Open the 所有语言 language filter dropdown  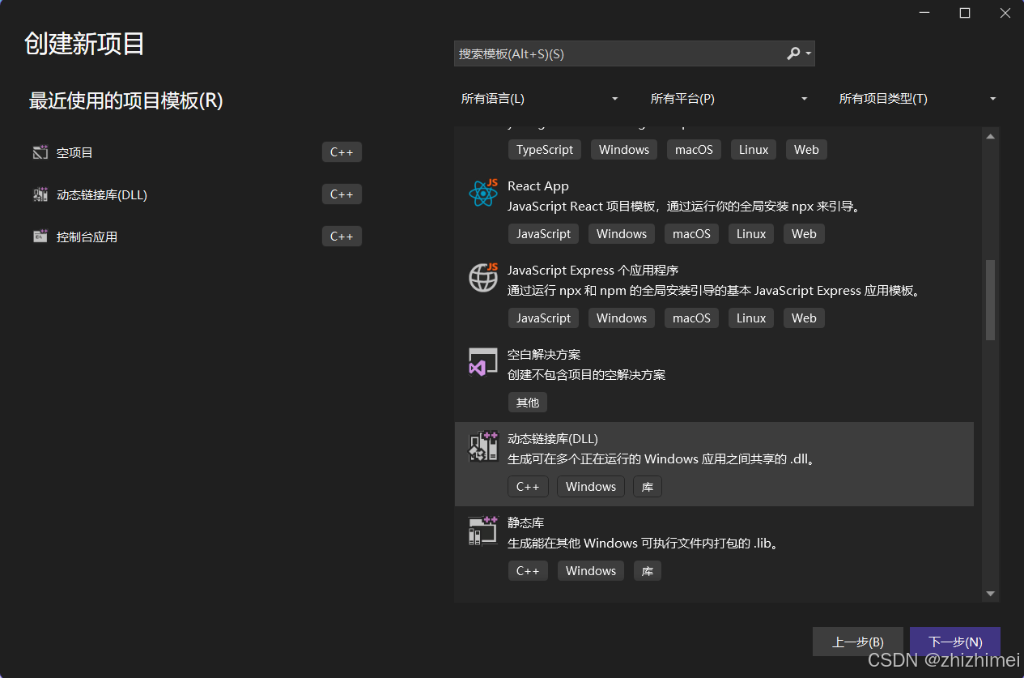coord(539,99)
